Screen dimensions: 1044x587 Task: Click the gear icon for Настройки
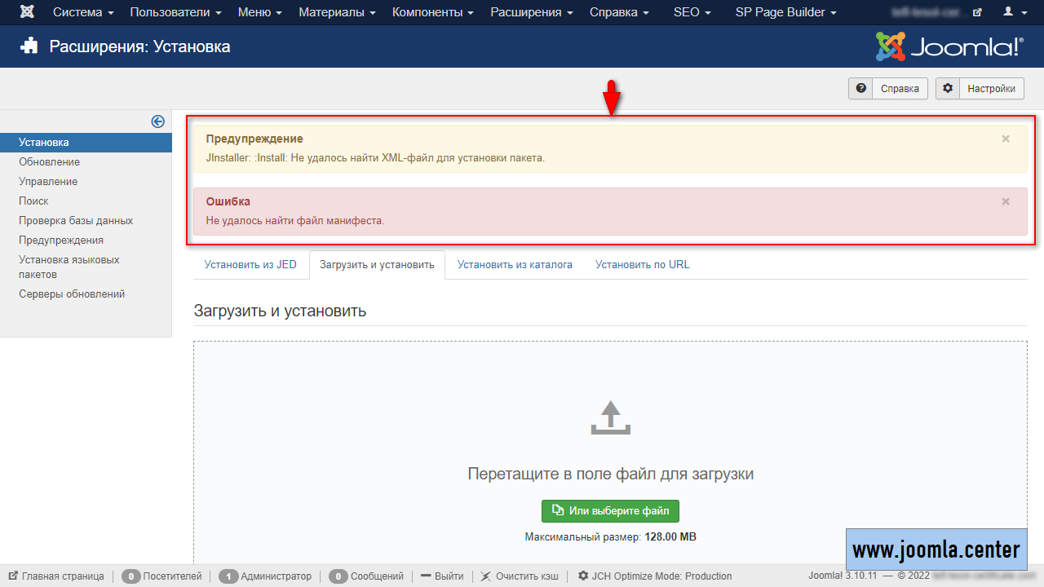(947, 89)
